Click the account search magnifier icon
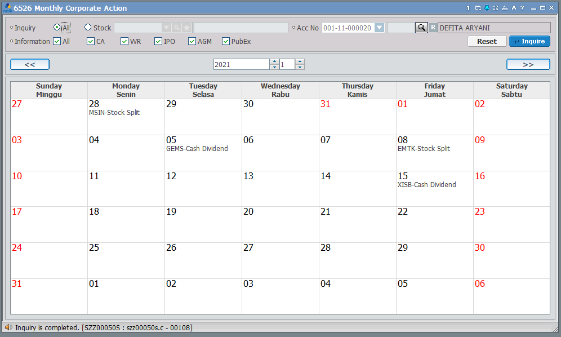This screenshot has height=337, width=561. pyautogui.click(x=421, y=28)
